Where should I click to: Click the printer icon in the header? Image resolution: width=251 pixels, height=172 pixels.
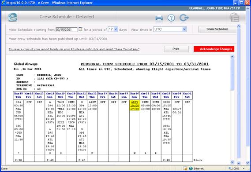[x=159, y=18]
